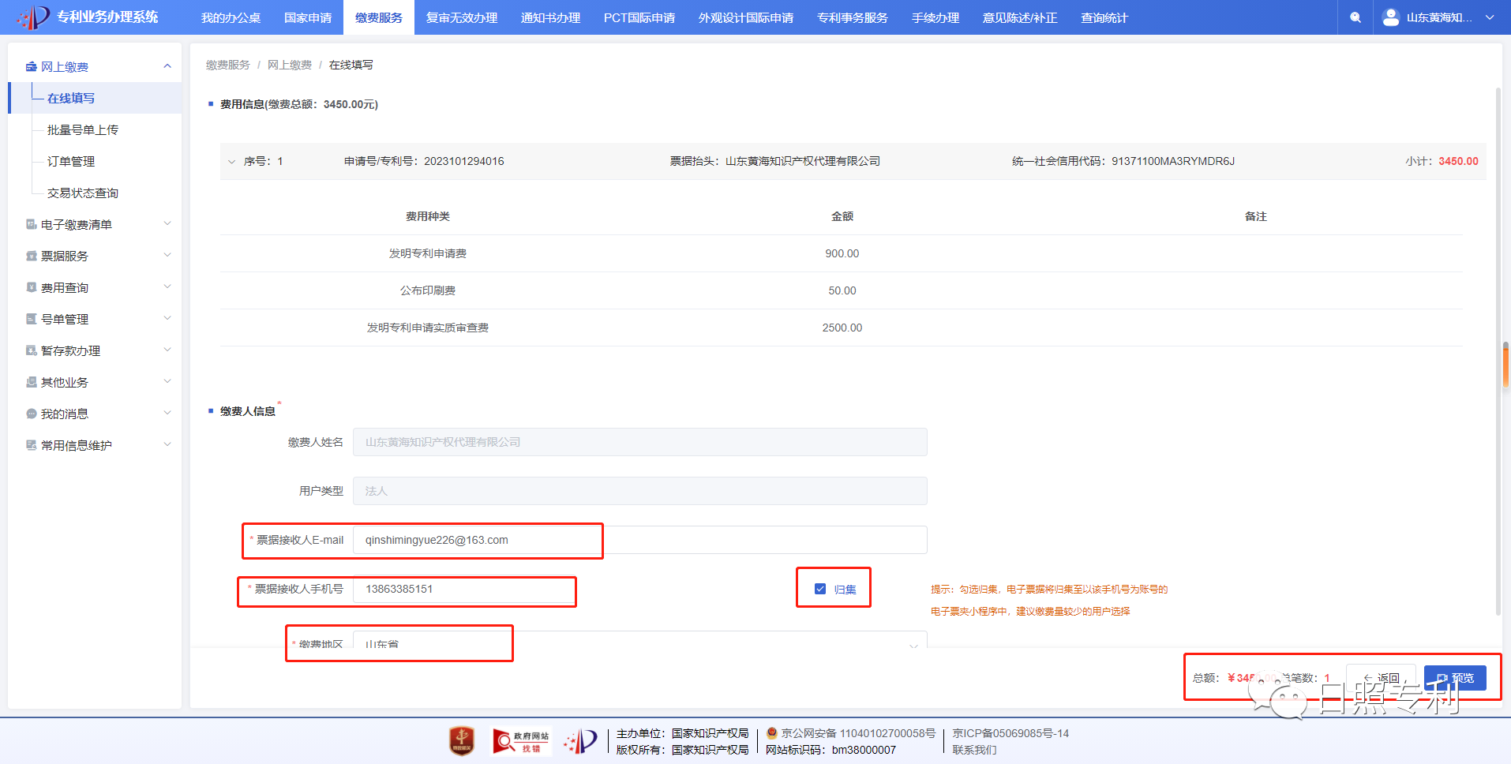This screenshot has width=1511, height=764.
Task: Expand the 暂存款办理 menu
Action: (x=167, y=350)
